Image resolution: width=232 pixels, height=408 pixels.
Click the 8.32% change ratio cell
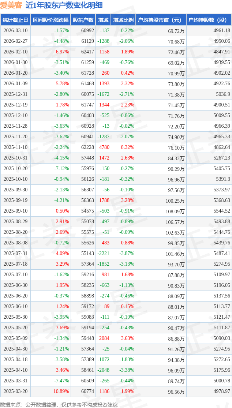click(x=127, y=147)
